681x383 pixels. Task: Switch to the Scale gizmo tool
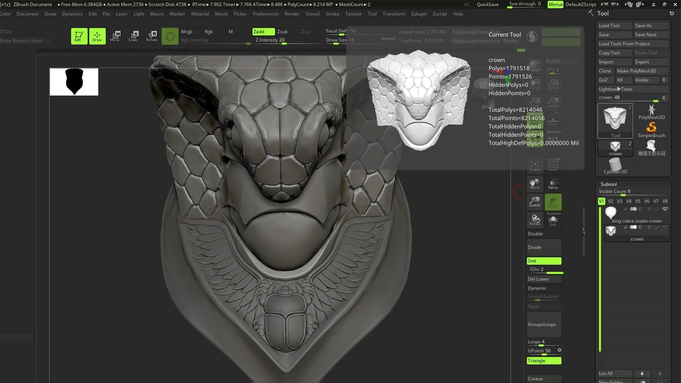tap(133, 36)
